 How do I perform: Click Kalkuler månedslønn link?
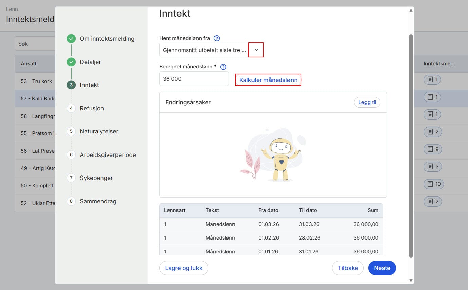(x=268, y=80)
